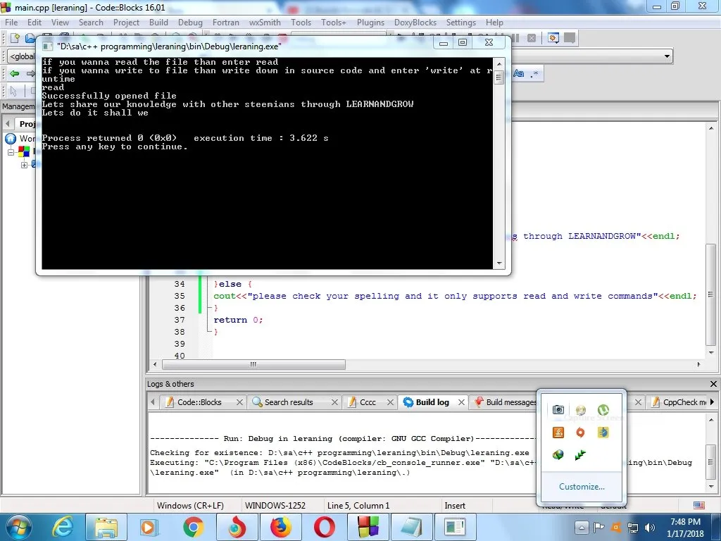Open the DoxyBlocks menu

coord(415,22)
